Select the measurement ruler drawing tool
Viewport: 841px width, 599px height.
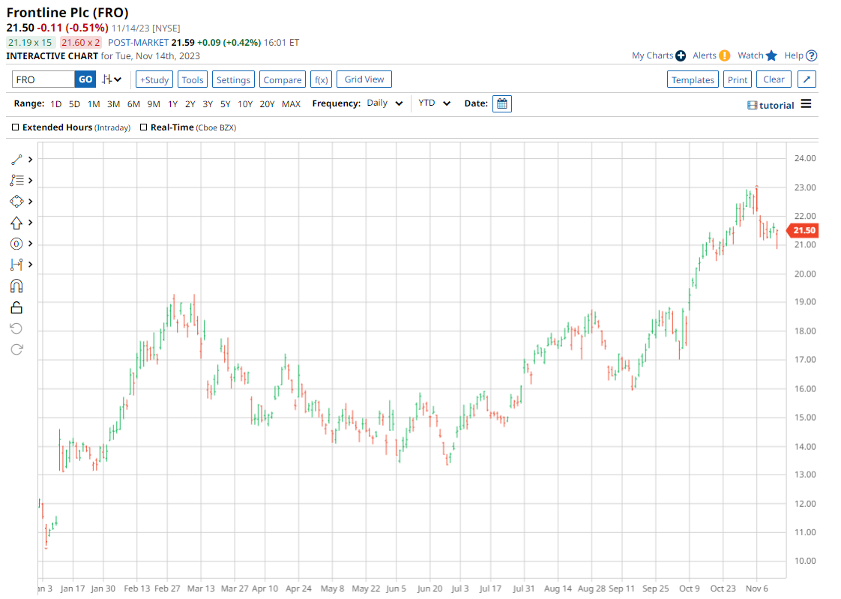click(16, 265)
